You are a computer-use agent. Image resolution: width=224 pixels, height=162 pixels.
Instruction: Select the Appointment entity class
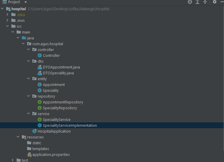click(x=54, y=85)
